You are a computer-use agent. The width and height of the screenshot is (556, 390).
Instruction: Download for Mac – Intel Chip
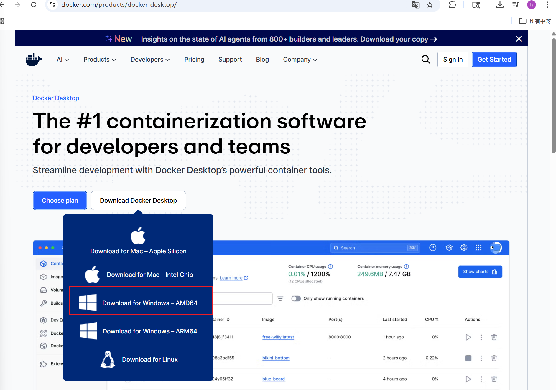(139, 275)
